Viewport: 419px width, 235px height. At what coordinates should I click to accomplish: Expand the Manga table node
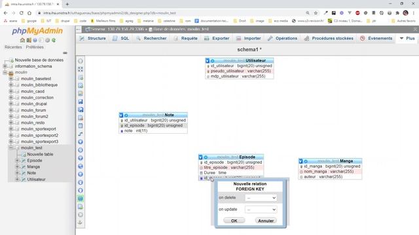point(18,167)
